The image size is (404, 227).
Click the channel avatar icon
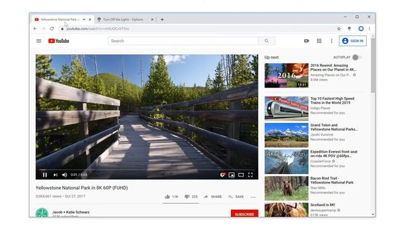pos(42,213)
